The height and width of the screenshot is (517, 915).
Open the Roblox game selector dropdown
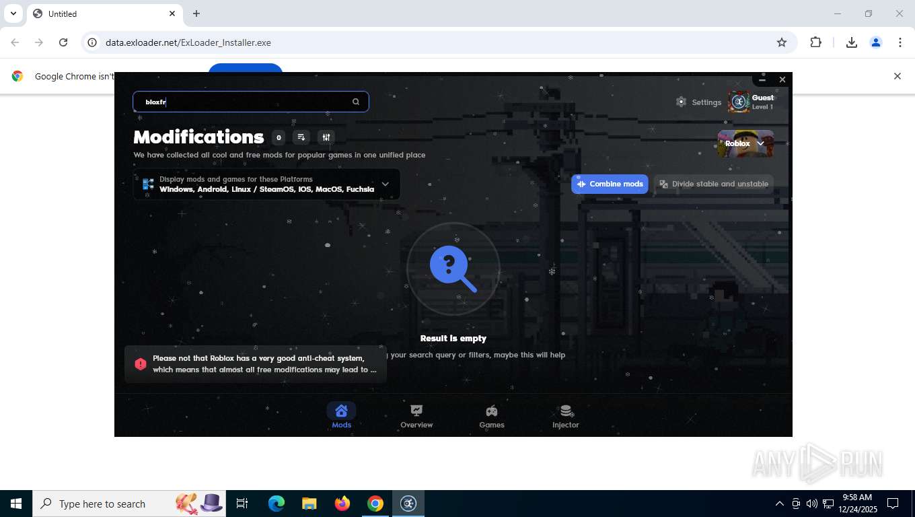pyautogui.click(x=745, y=143)
